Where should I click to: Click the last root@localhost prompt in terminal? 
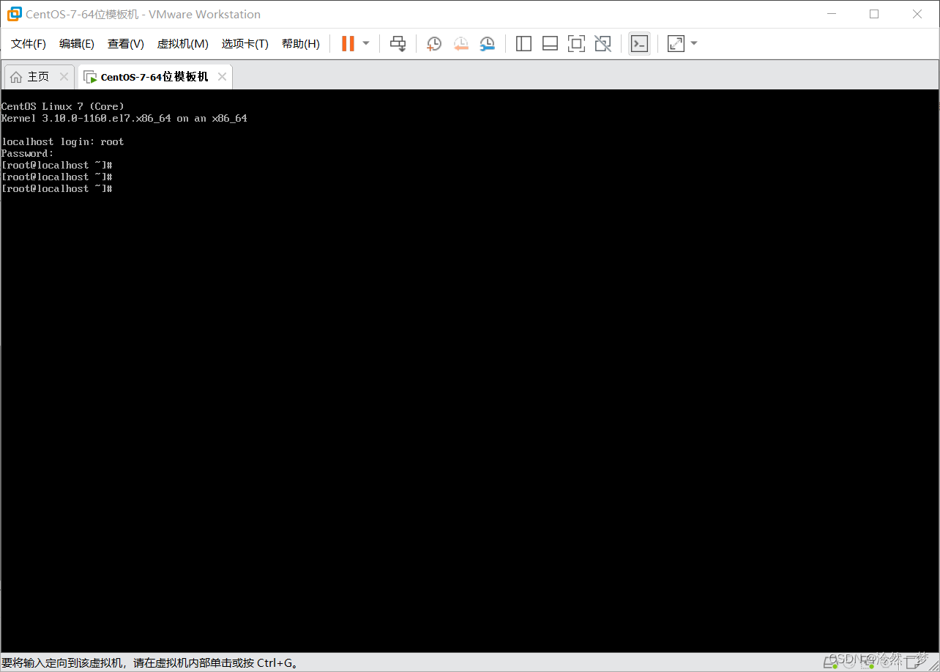pos(56,188)
